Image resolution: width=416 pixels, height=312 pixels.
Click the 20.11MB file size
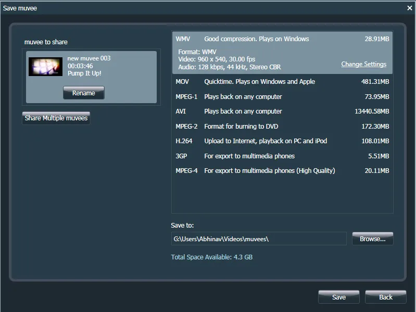click(x=377, y=171)
